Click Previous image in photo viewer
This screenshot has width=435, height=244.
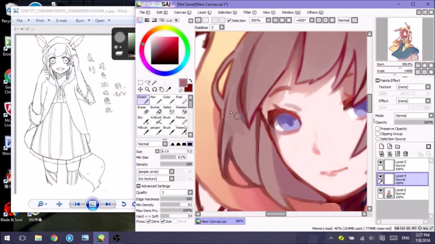(x=77, y=204)
